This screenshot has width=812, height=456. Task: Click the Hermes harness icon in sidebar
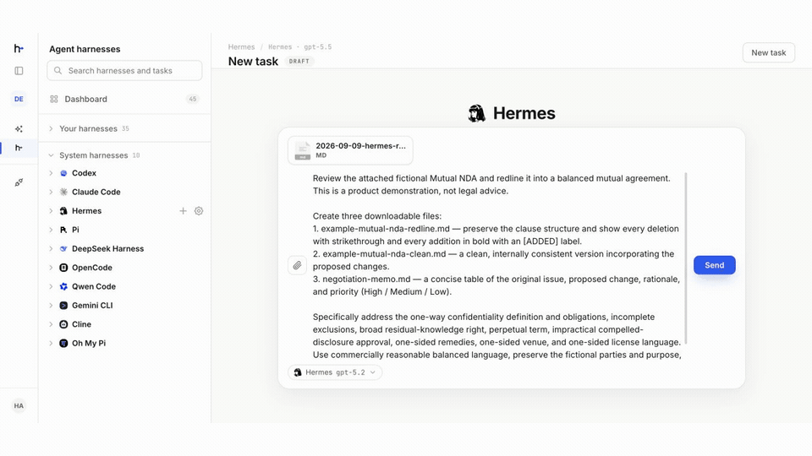coord(63,211)
